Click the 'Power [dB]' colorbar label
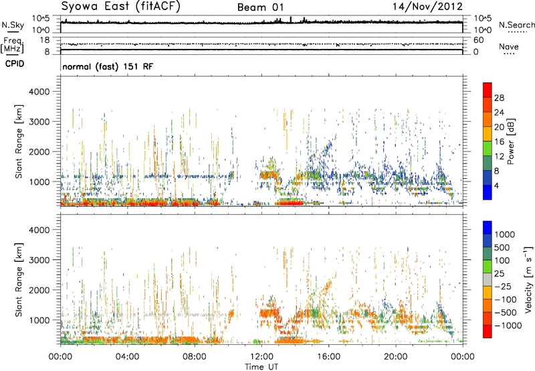 click(x=510, y=141)
